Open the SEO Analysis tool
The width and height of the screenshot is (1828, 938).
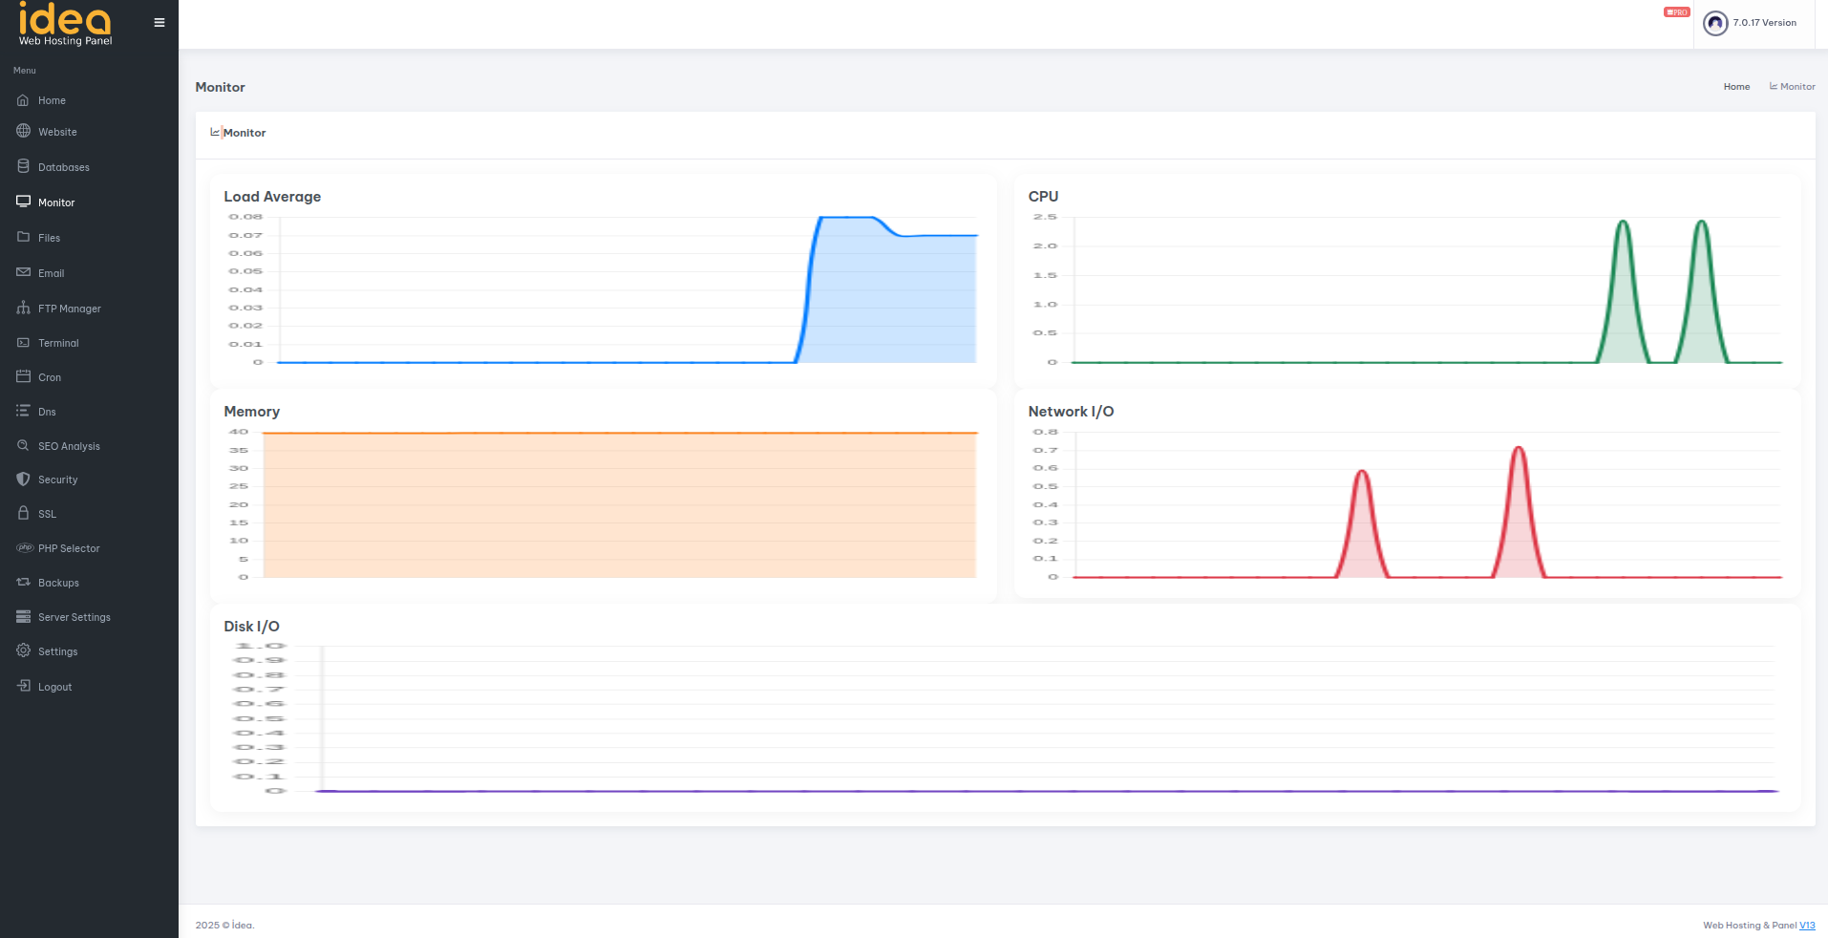pyautogui.click(x=69, y=445)
